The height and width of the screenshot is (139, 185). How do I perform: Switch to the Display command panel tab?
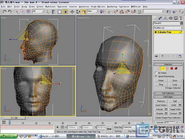[176, 18]
